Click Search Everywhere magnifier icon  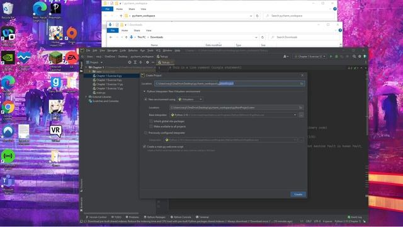pos(354,56)
